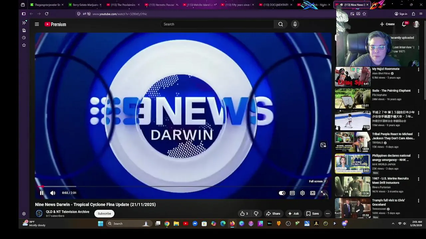Image resolution: width=426 pixels, height=239 pixels.
Task: Save video to playlist
Action: 313,214
